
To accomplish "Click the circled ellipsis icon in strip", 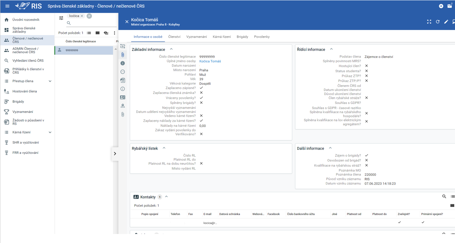I will tap(123, 72).
